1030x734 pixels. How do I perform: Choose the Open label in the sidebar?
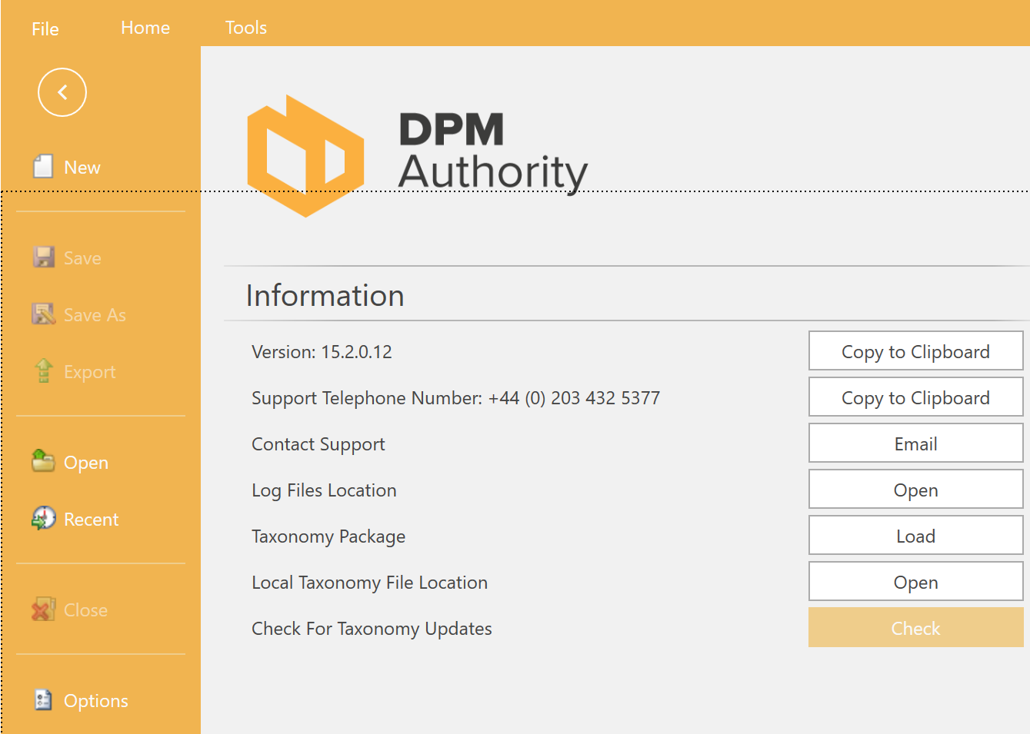pyautogui.click(x=86, y=463)
